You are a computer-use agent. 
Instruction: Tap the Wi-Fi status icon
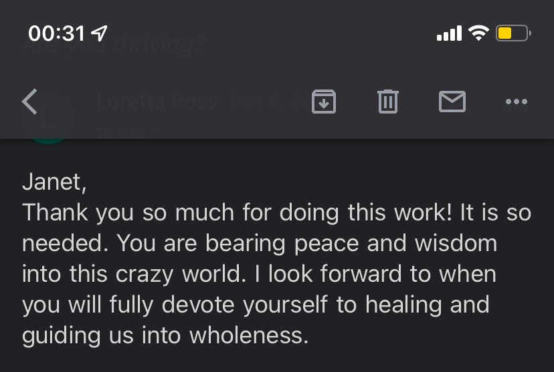478,33
